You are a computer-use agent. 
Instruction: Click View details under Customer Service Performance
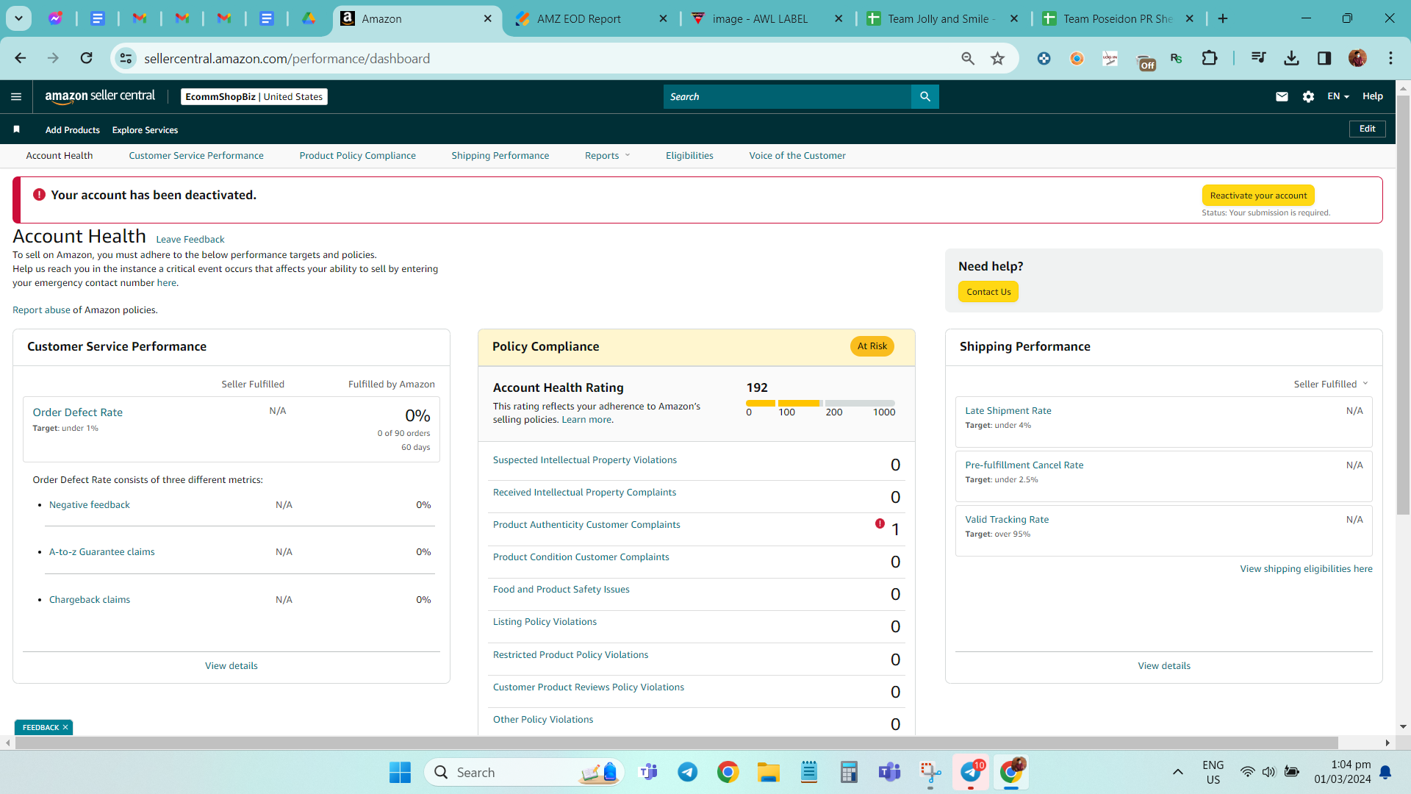point(231,666)
